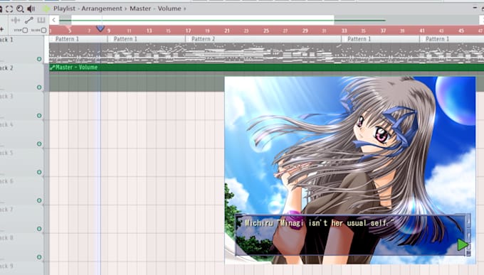Click the Track 7 header label

(x=7, y=210)
